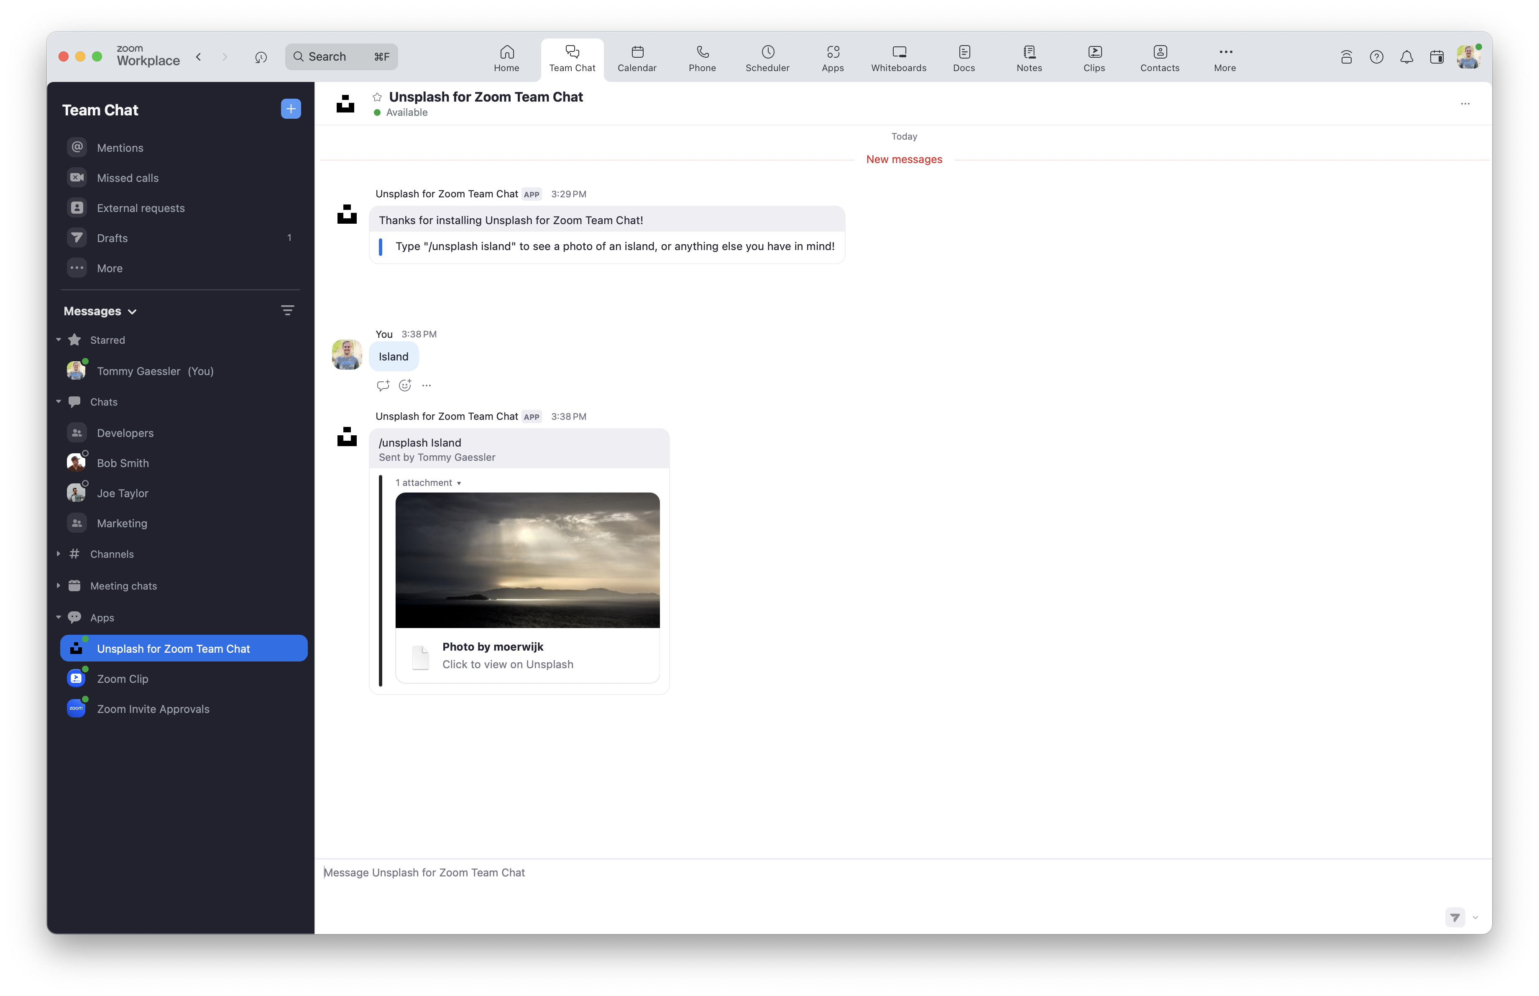Open more actions for Island message
The height and width of the screenshot is (996, 1539).
point(427,385)
